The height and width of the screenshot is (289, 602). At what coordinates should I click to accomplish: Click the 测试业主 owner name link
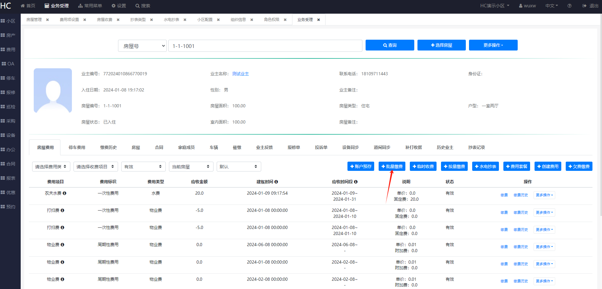click(241, 74)
